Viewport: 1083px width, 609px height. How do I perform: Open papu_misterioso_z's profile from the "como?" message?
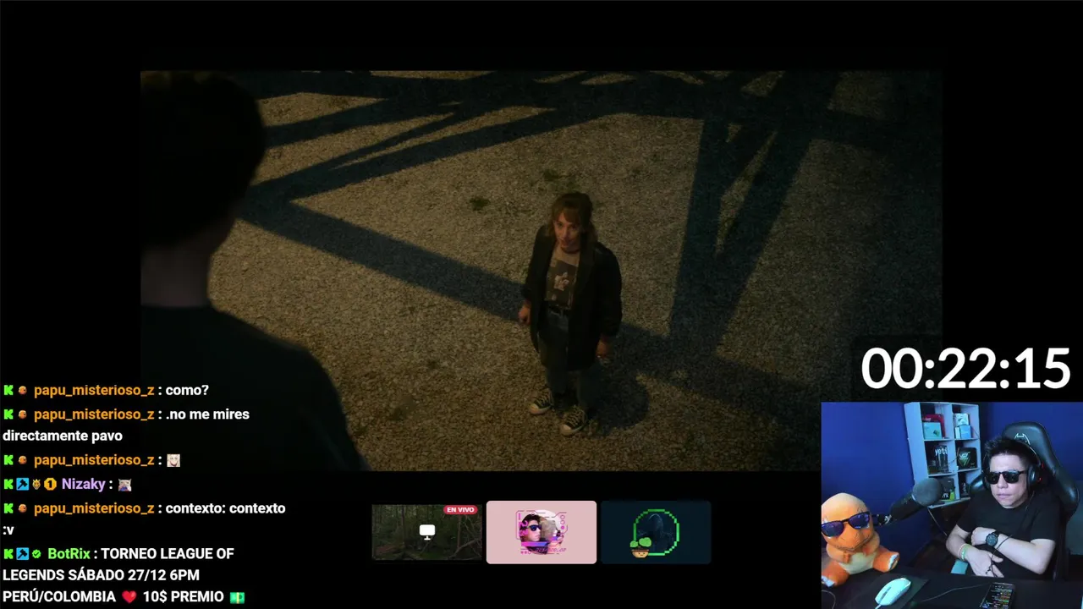(94, 391)
